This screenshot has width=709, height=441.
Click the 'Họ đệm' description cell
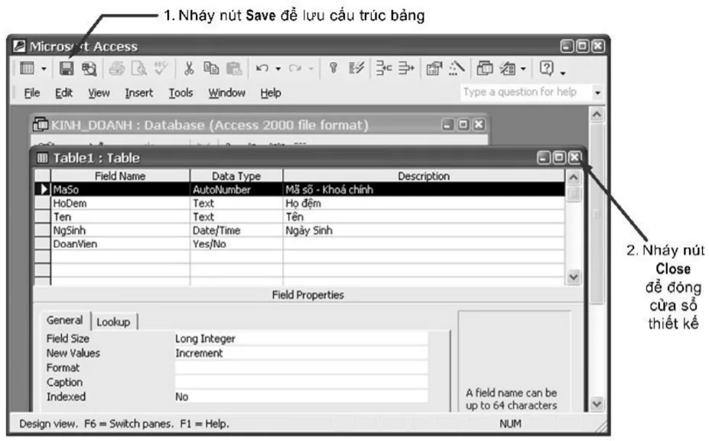click(424, 203)
